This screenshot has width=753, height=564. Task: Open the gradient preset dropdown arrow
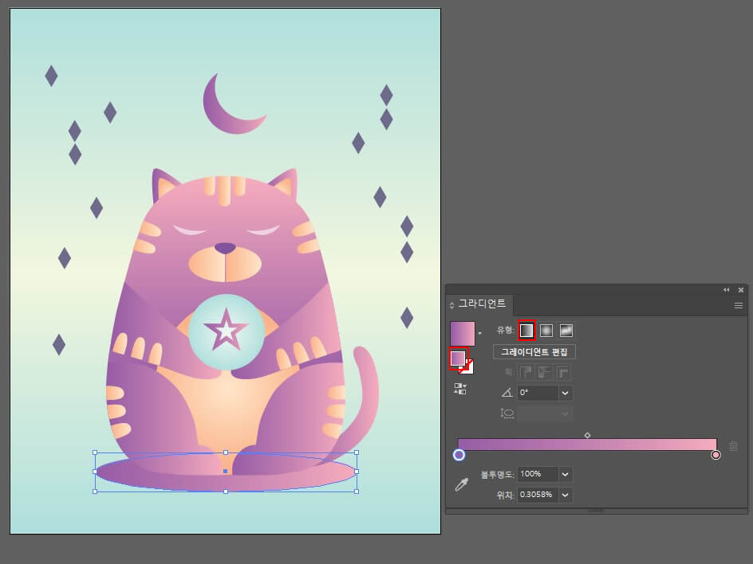point(479,333)
